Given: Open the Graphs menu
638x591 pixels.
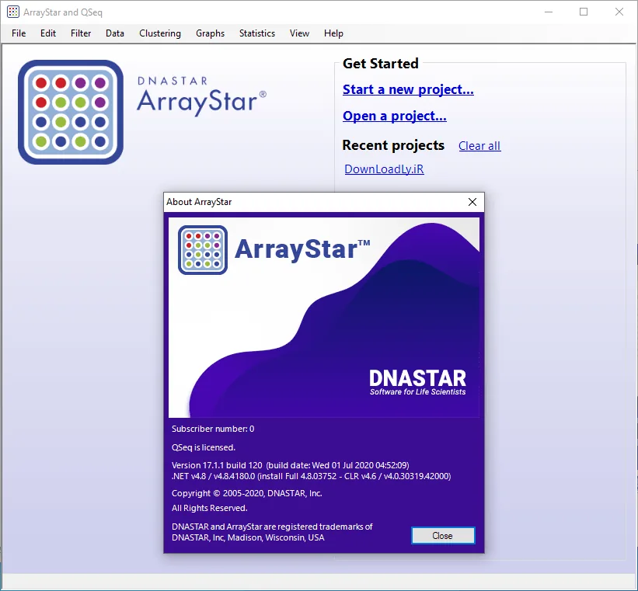Looking at the screenshot, I should pos(210,33).
